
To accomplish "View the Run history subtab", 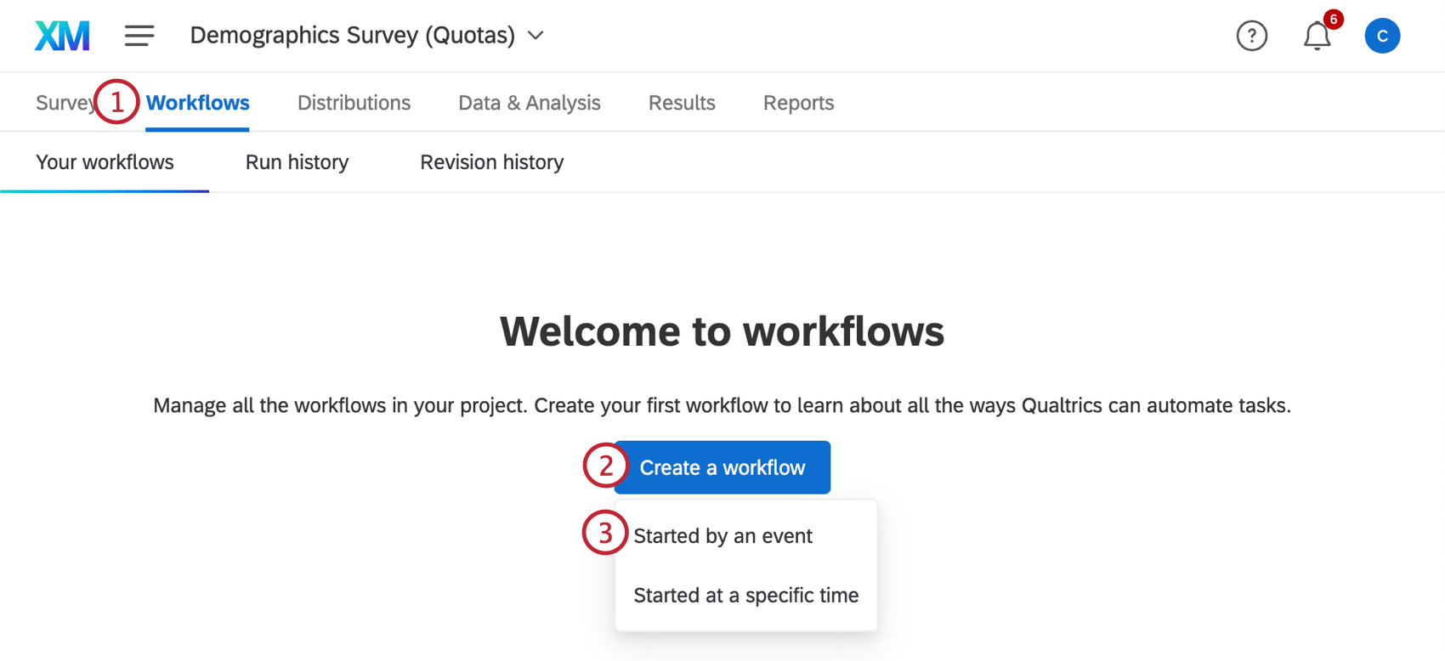I will [297, 161].
